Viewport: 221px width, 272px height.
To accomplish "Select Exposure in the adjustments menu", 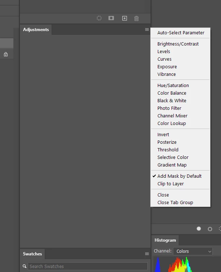I will coord(181,66).
